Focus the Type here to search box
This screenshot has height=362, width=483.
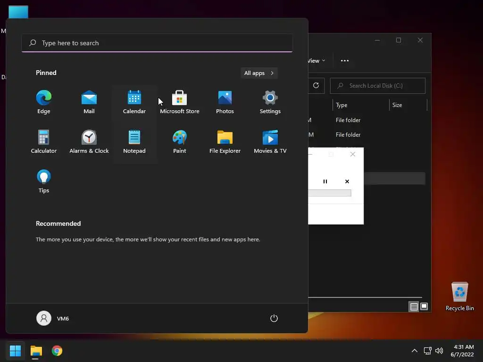[157, 43]
